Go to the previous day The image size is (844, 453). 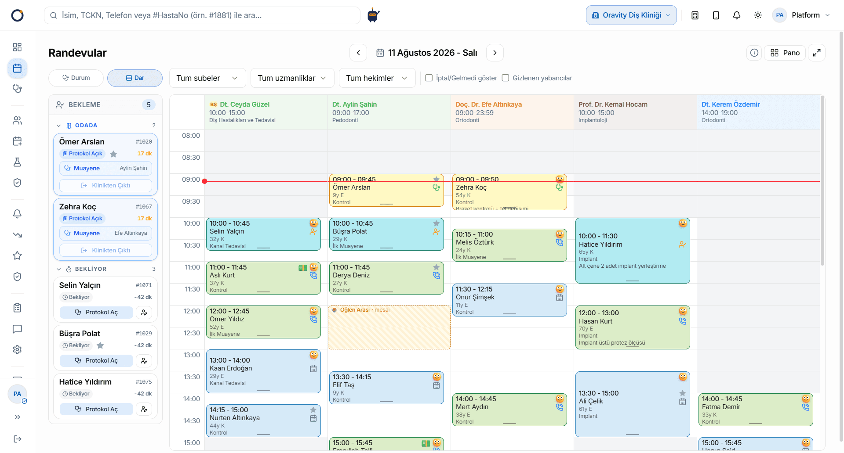point(358,53)
